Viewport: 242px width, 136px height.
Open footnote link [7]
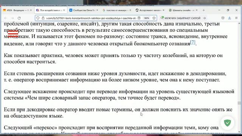coord(192,42)
